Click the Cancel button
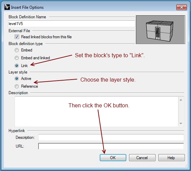This screenshot has width=191, height=171. (142, 158)
